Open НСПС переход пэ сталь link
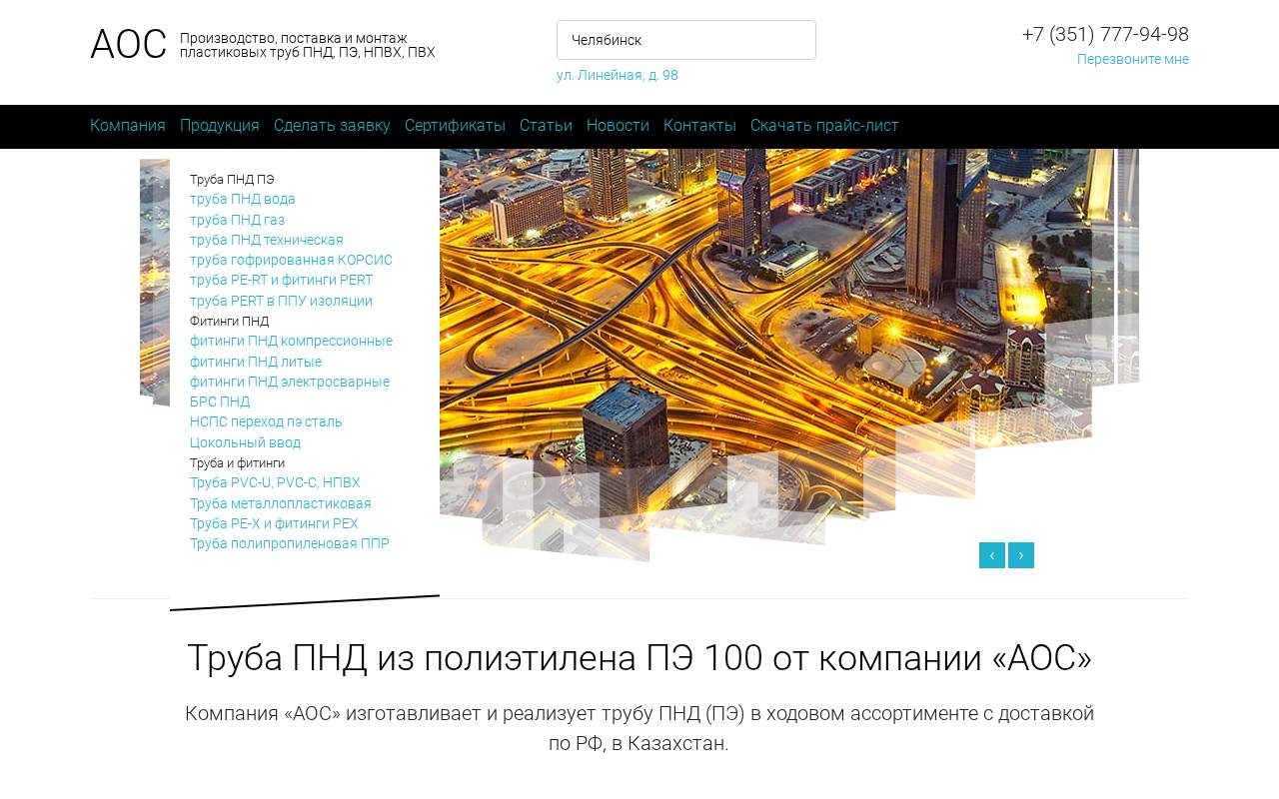Image resolution: width=1279 pixels, height=799 pixels. [x=266, y=421]
